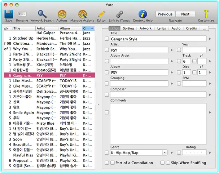
Task: Open the Rename tool icon
Action: (x=22, y=14)
